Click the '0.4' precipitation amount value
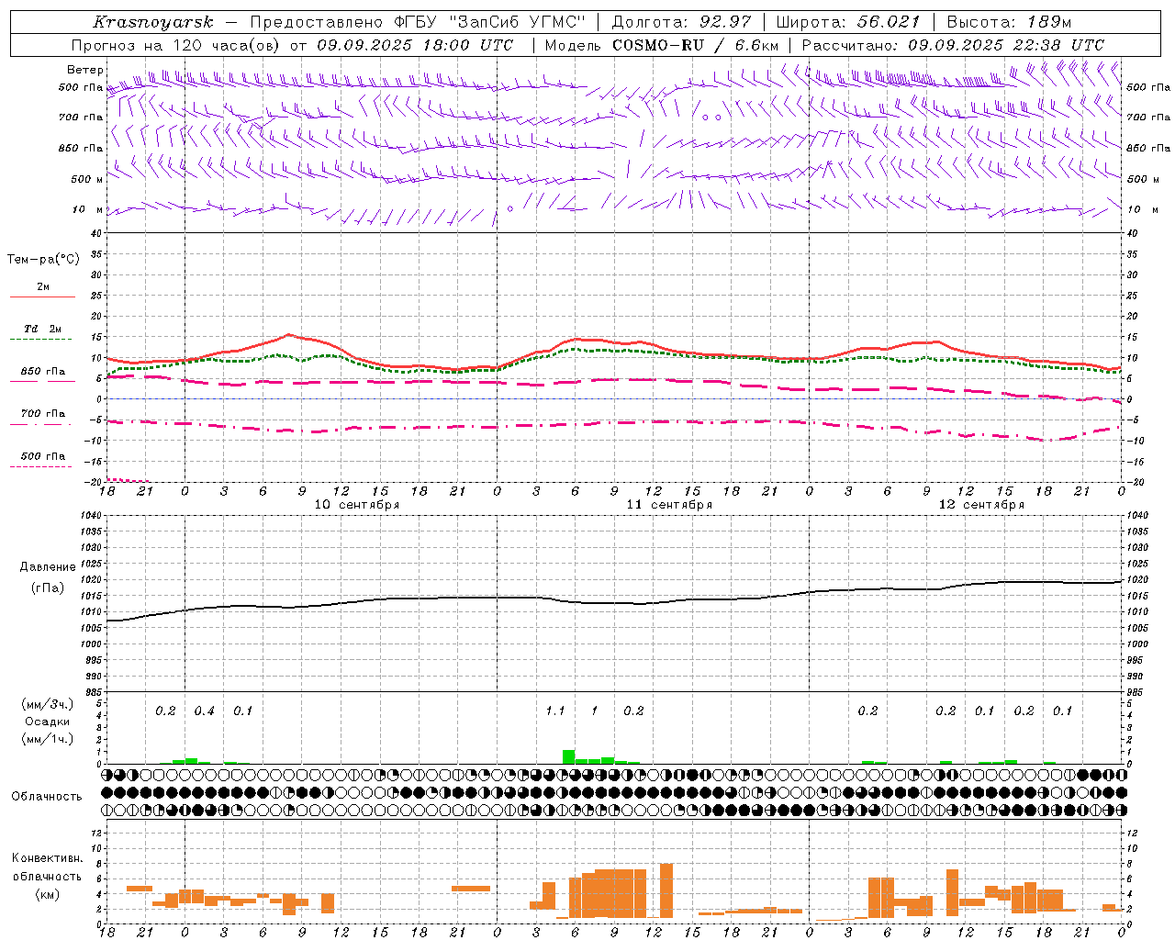The width and height of the screenshot is (1175, 940). [204, 711]
